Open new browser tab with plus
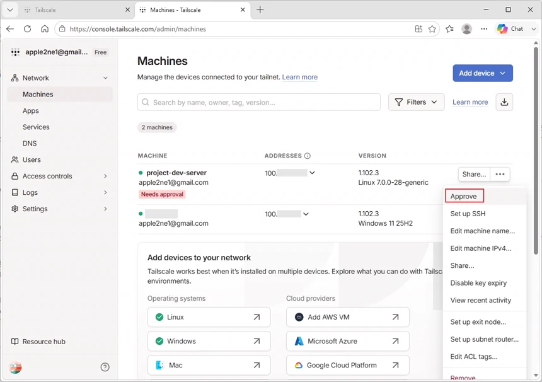The width and height of the screenshot is (542, 382). [x=260, y=9]
